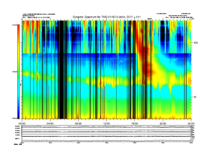
Task: Click the -120.00 color scale label
Action: [x=15, y=25]
